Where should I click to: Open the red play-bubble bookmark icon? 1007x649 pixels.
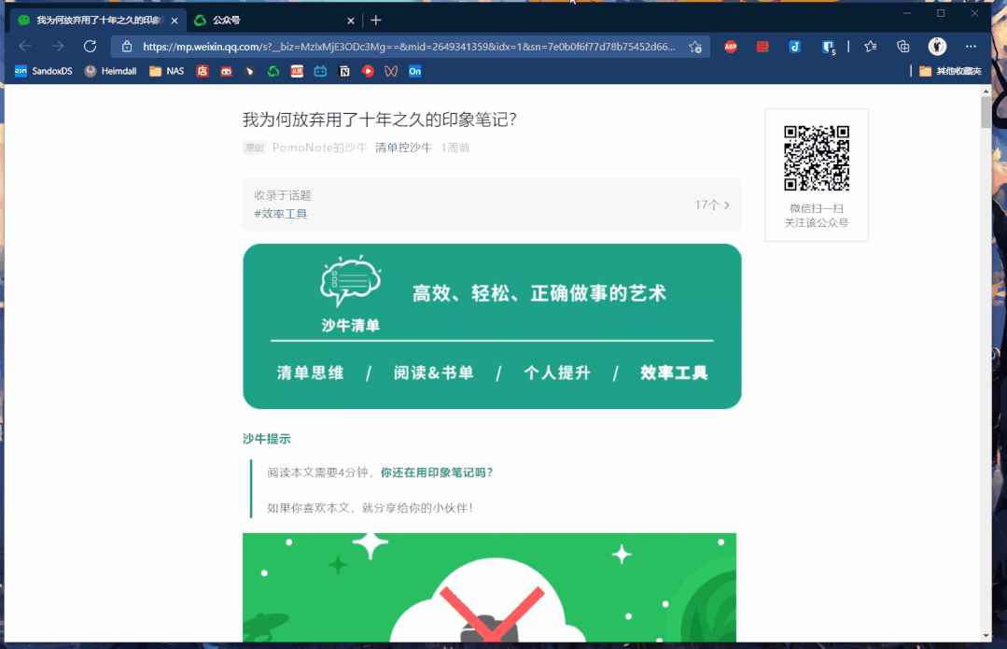[x=368, y=71]
